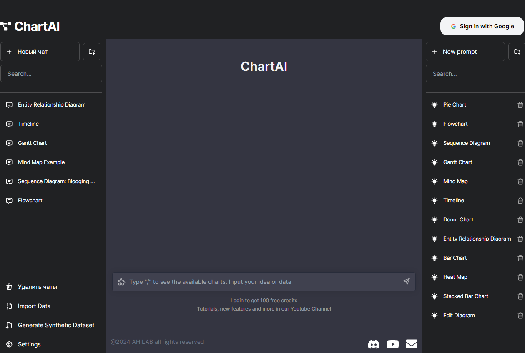Open the Youtube Channel tutorials link
Viewport: 525px width, 353px height.
264,309
